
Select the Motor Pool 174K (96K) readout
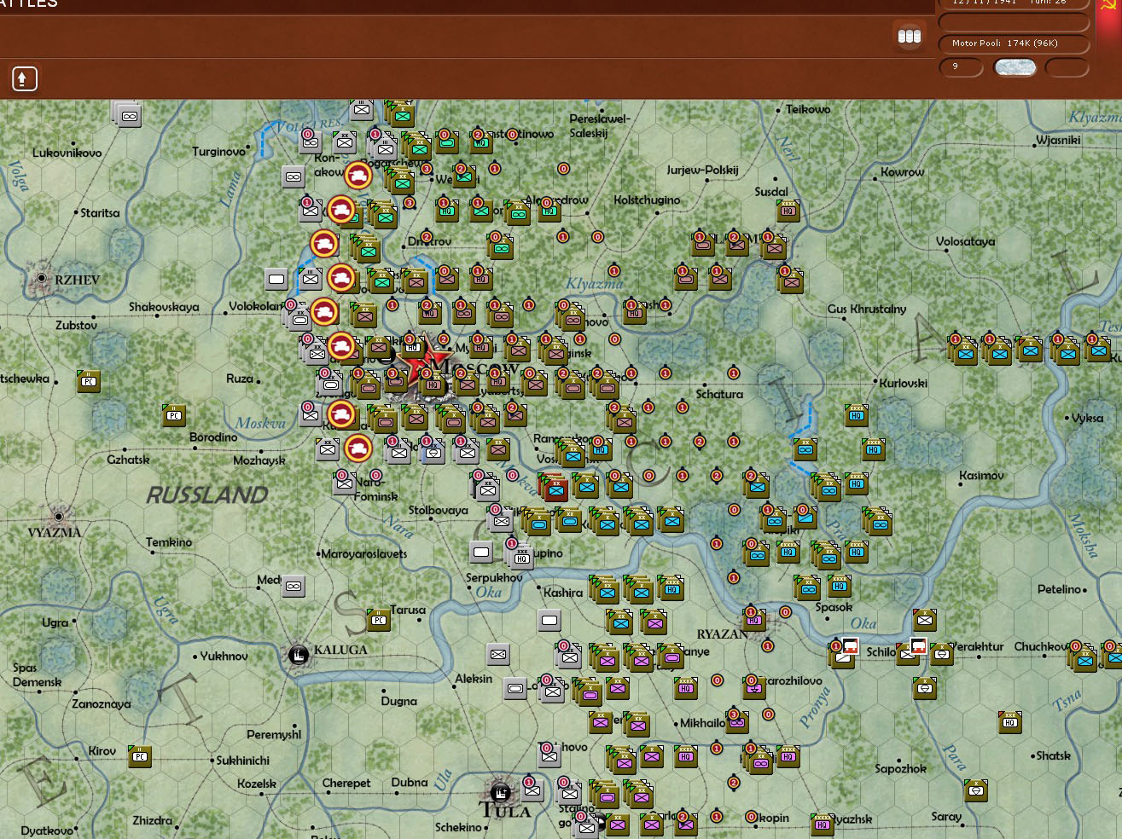(x=1014, y=43)
